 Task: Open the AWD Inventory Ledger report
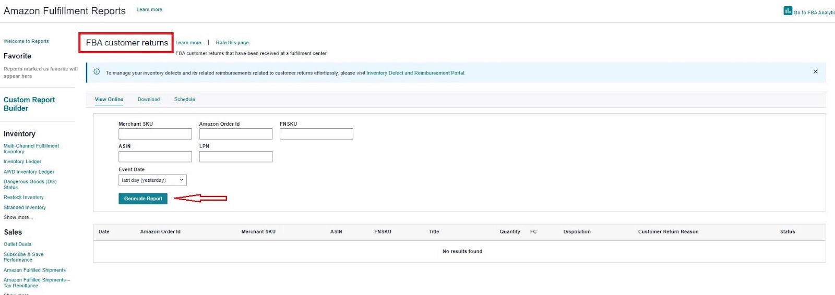(x=29, y=171)
